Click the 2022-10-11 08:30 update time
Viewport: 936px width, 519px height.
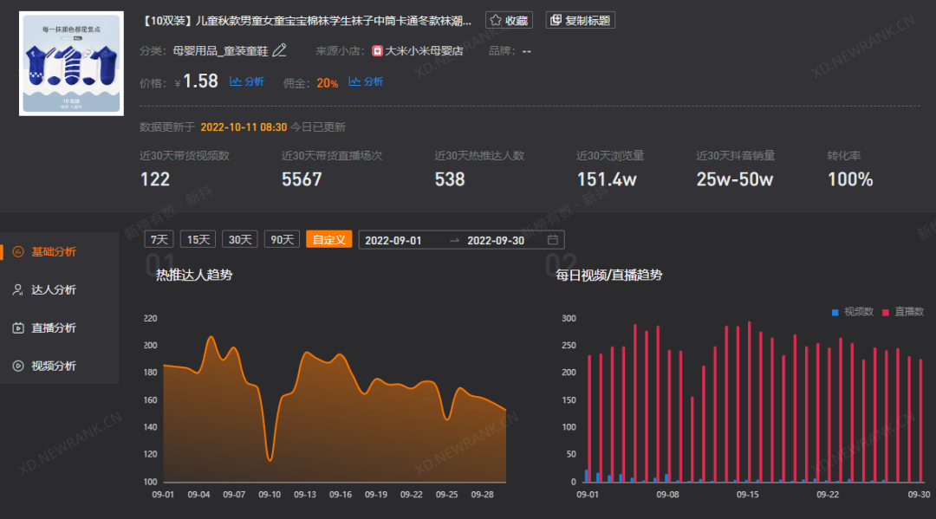point(244,127)
